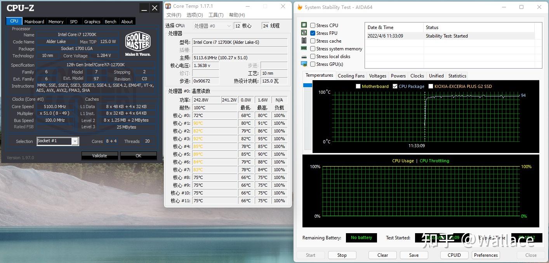Enable the Stress CPU checkbox
The width and height of the screenshot is (549, 263).
[313, 26]
